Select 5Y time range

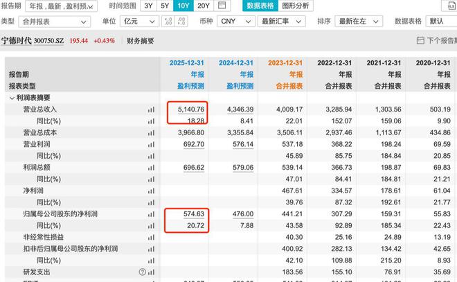click(165, 6)
